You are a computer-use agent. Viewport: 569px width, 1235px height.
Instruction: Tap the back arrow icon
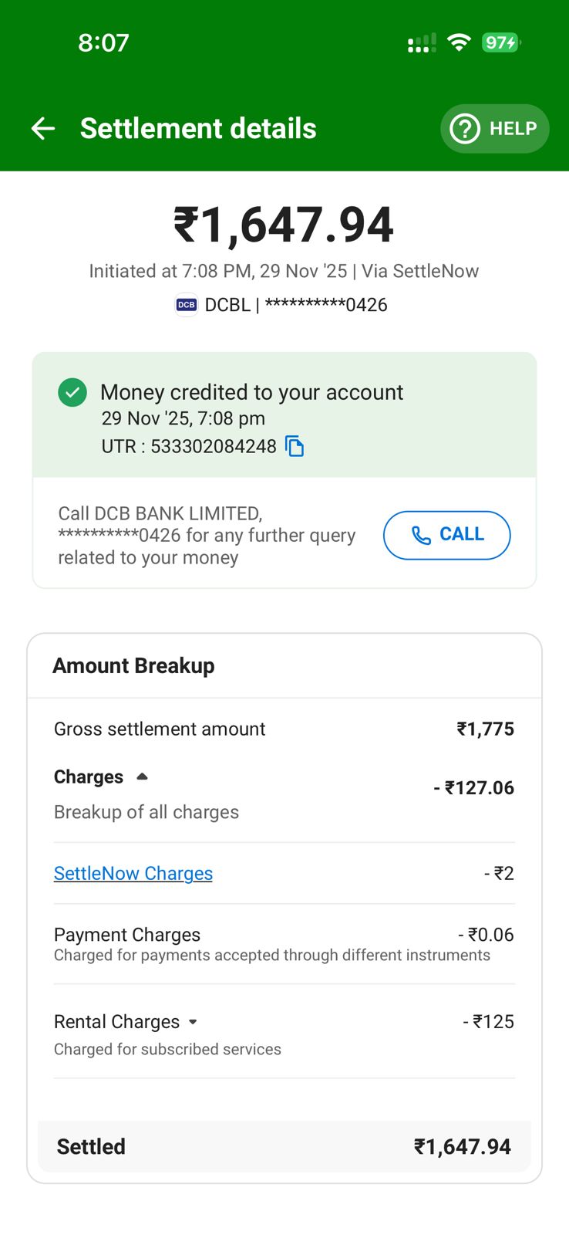[x=43, y=128]
